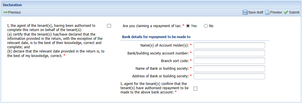
Task: Focus the Name(s) of Account Holder(s) field
Action: click(229, 45)
